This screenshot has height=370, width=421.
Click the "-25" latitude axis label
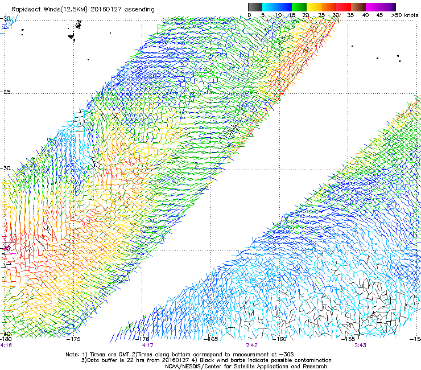[5, 92]
